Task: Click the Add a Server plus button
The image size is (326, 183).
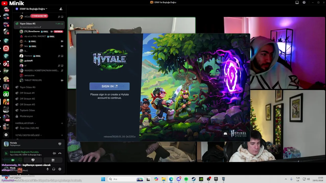Action: pyautogui.click(x=6, y=135)
